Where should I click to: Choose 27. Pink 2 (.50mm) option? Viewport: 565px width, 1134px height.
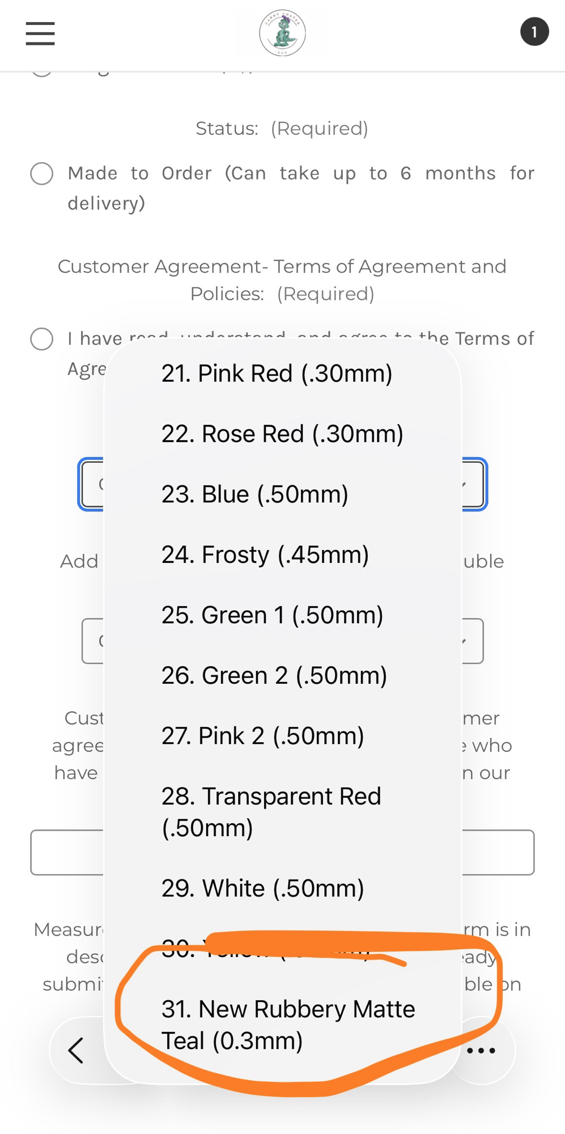pos(262,736)
